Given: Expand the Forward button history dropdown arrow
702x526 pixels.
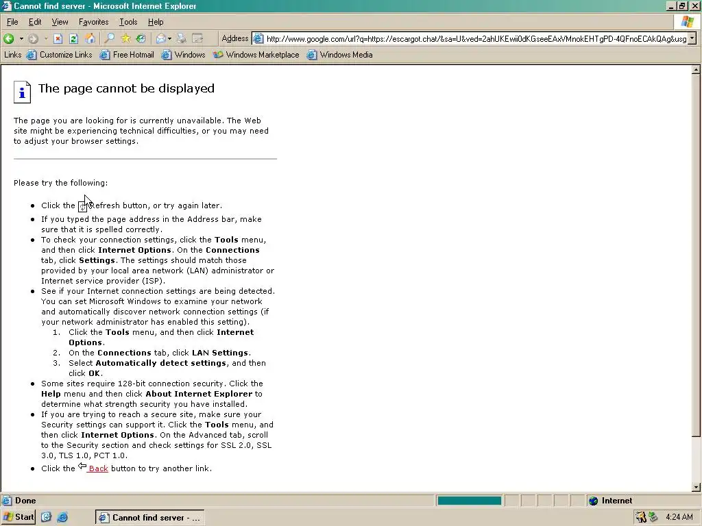Looking at the screenshot, I should click(x=45, y=39).
